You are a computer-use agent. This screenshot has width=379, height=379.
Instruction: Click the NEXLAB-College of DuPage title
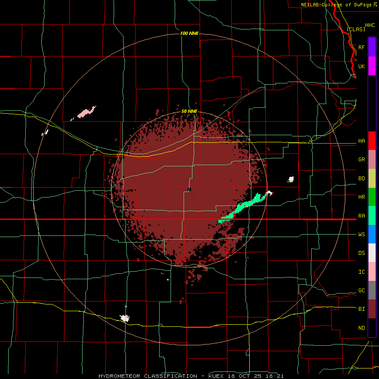point(339,5)
